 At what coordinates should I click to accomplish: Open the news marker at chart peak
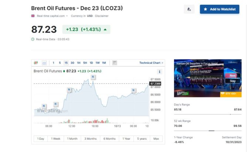[x=93, y=77]
